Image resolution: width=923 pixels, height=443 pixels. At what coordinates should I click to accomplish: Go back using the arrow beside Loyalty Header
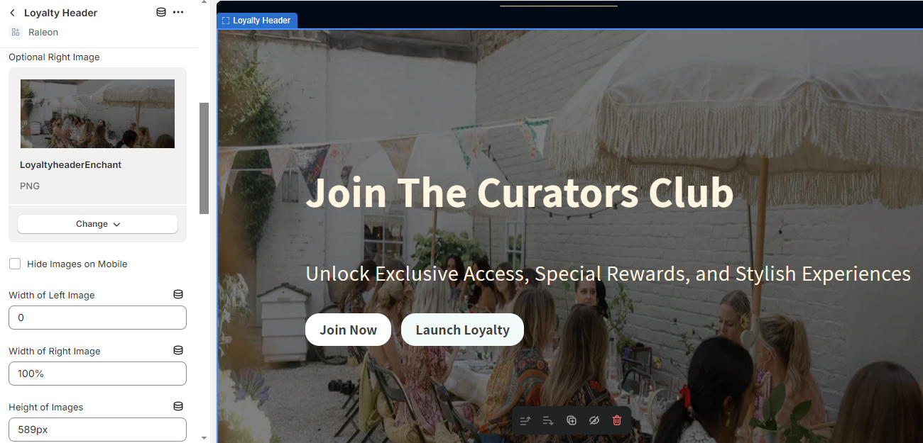[x=12, y=13]
